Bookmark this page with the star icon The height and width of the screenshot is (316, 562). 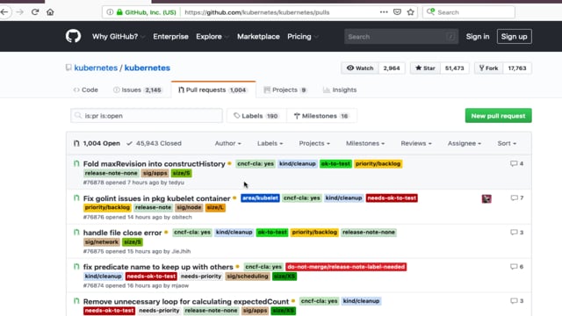[x=411, y=12]
